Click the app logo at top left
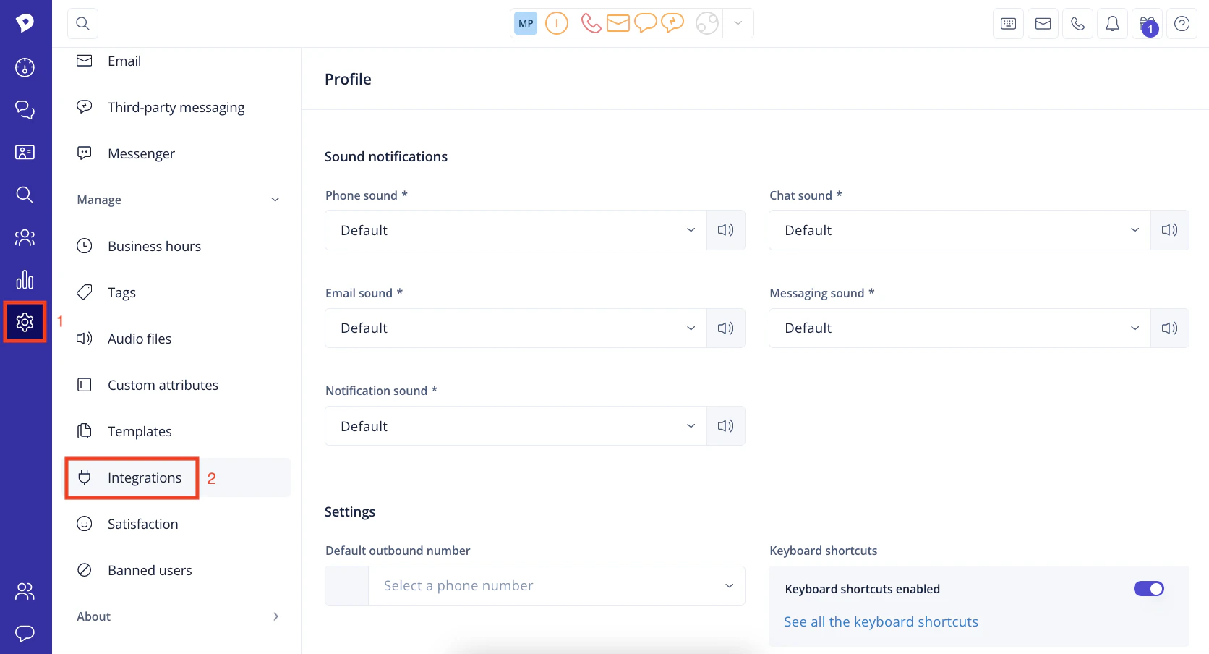 pos(25,23)
